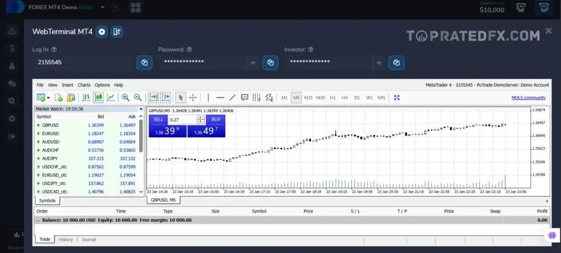561x253 pixels.
Task: Increase the trade volume with up arrow
Action: tap(201, 117)
